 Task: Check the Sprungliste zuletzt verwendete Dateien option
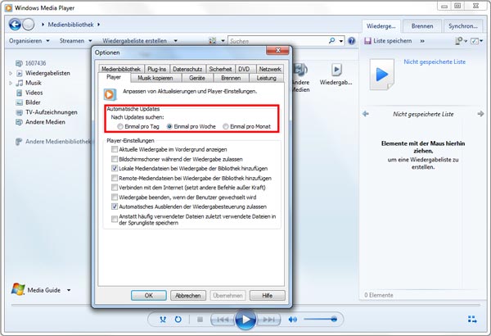pyautogui.click(x=115, y=220)
